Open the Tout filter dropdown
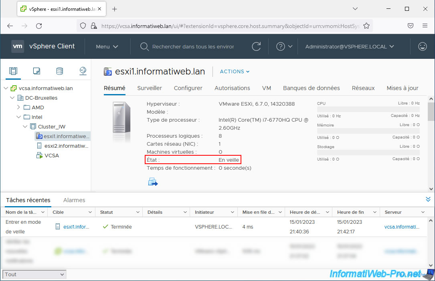The image size is (435, 281). click(x=34, y=274)
